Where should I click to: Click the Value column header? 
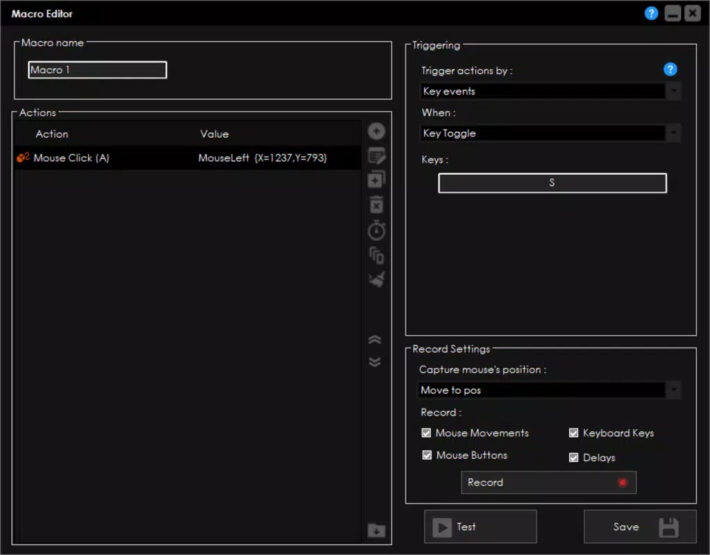click(214, 134)
